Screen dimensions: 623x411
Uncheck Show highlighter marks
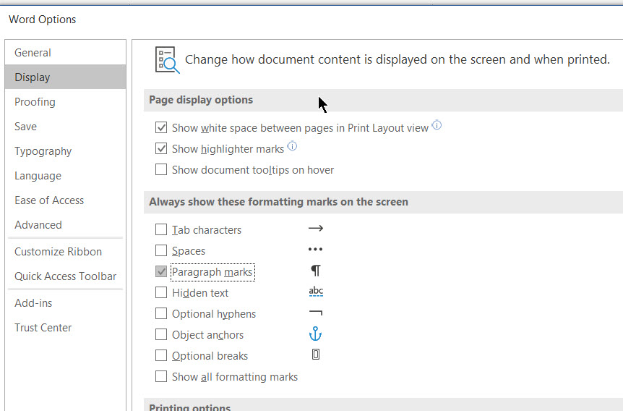[x=161, y=149]
